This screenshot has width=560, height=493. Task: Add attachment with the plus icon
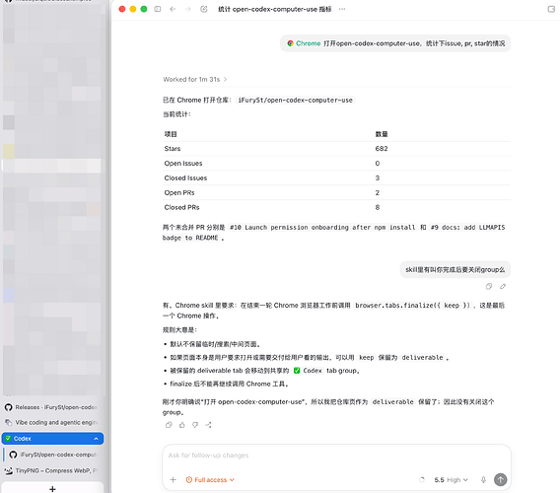[x=174, y=480]
